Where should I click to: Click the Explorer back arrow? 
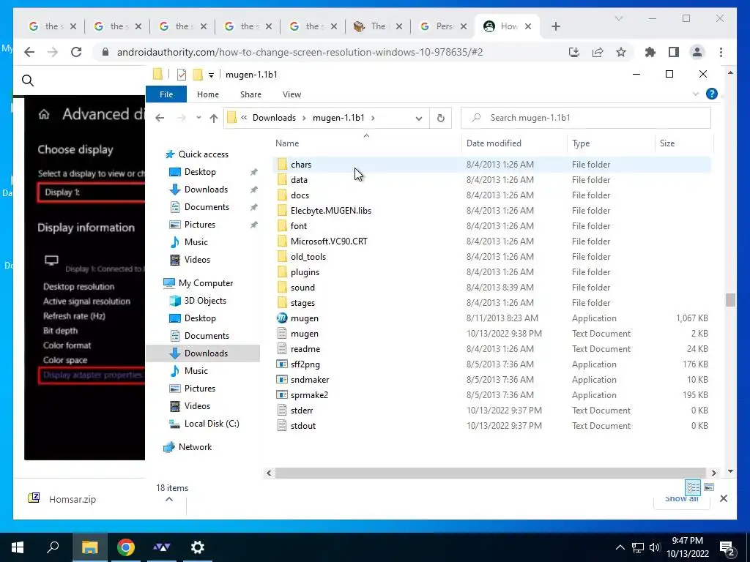160,118
